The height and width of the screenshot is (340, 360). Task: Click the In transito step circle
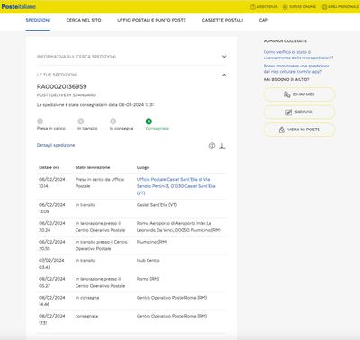(x=81, y=121)
